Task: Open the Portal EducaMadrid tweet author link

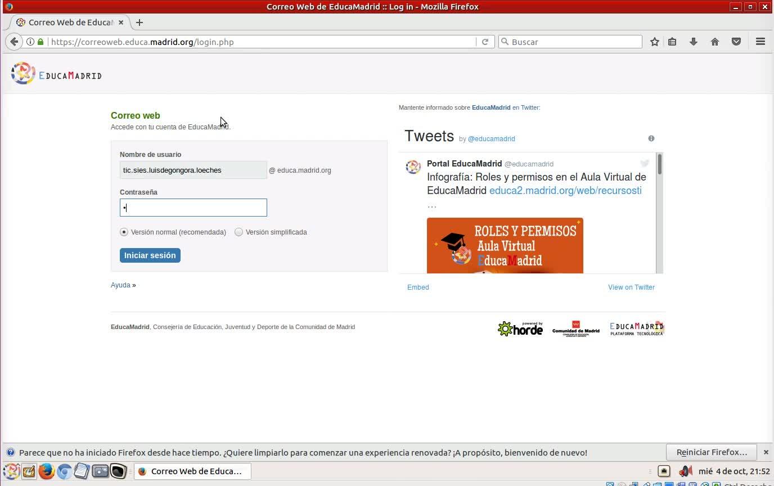Action: point(465,164)
